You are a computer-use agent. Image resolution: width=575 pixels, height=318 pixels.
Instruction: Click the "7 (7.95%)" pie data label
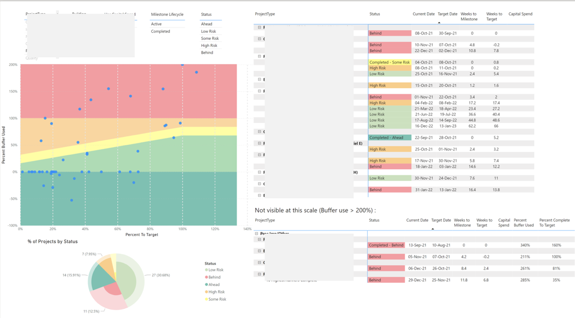[x=89, y=254]
